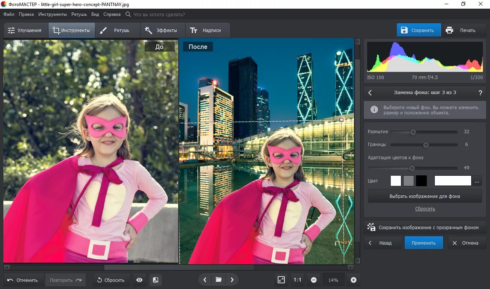Switch to the Улучшения tab
490x289 pixels.
tap(26, 30)
